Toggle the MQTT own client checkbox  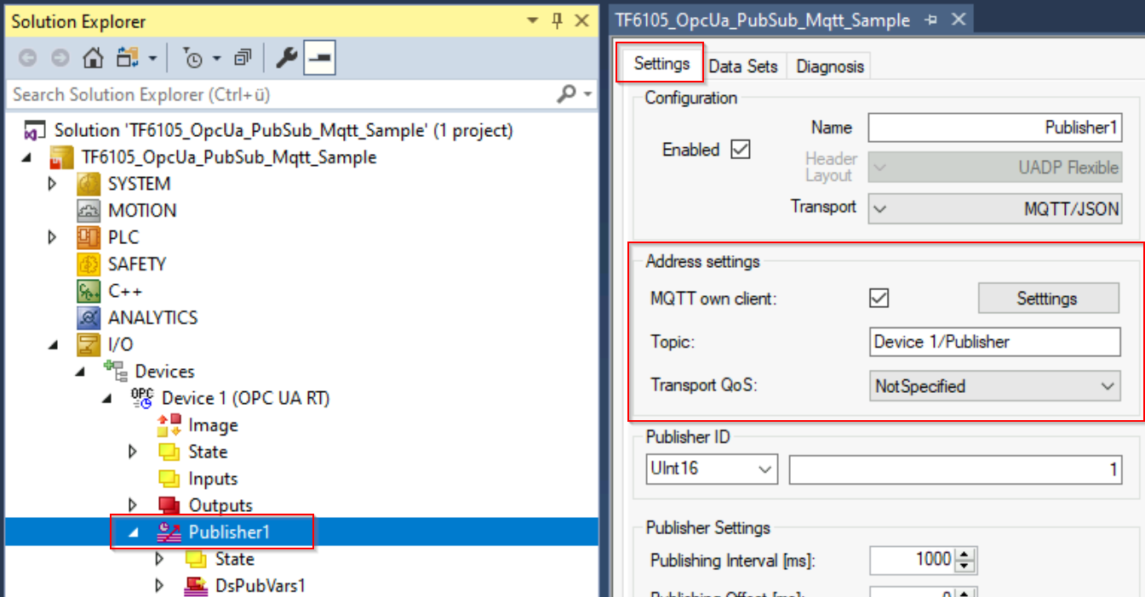(879, 298)
